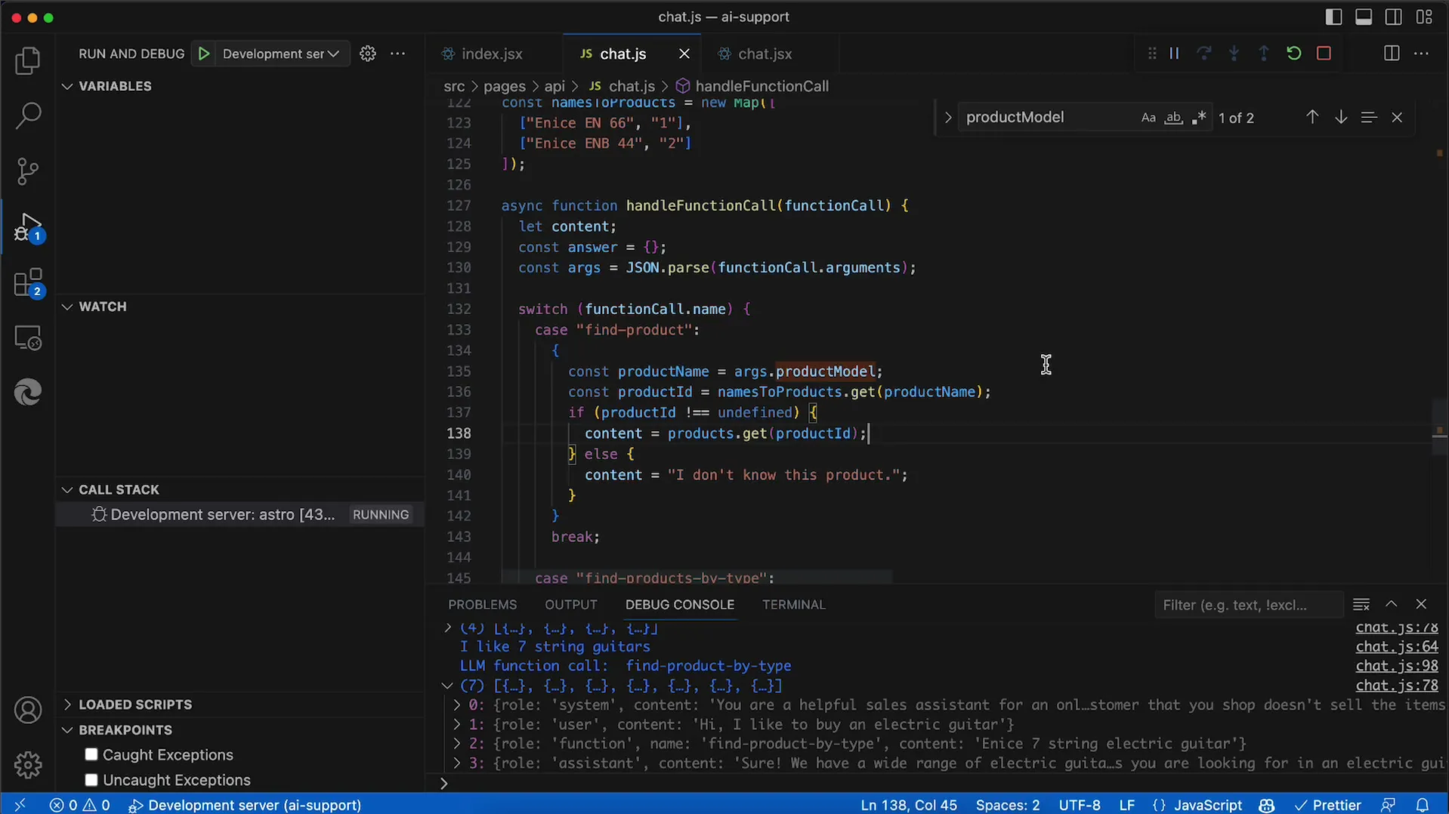Click debug console filter input
The width and height of the screenshot is (1449, 814).
click(x=1248, y=605)
